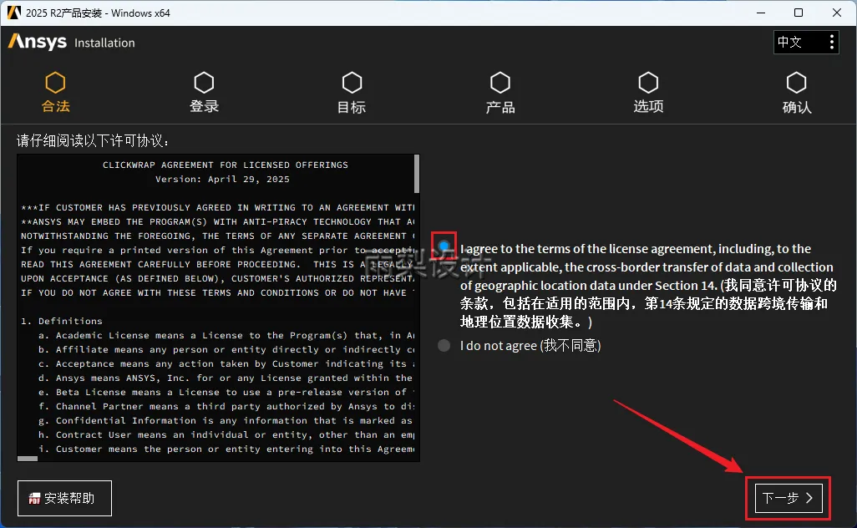This screenshot has width=857, height=528.
Task: Maximize the installer window
Action: point(799,13)
